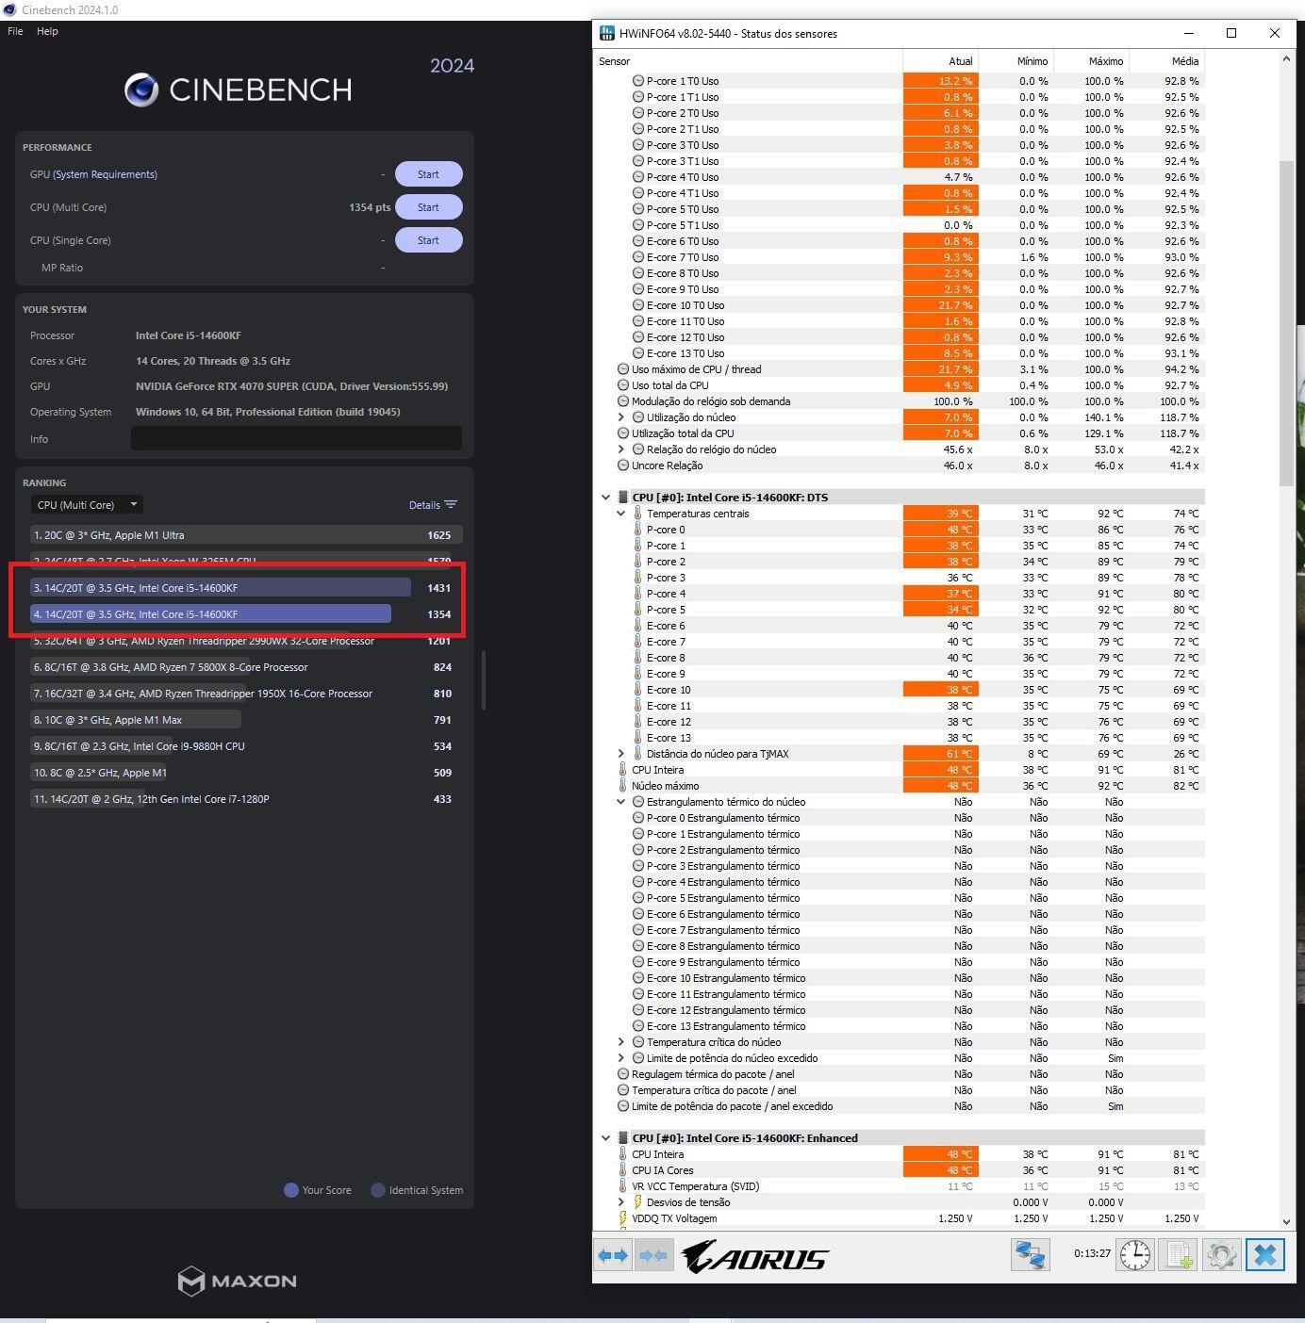Click the HWiNFO vertical scrollbar thumb
The height and width of the screenshot is (1323, 1305).
(x=1286, y=323)
